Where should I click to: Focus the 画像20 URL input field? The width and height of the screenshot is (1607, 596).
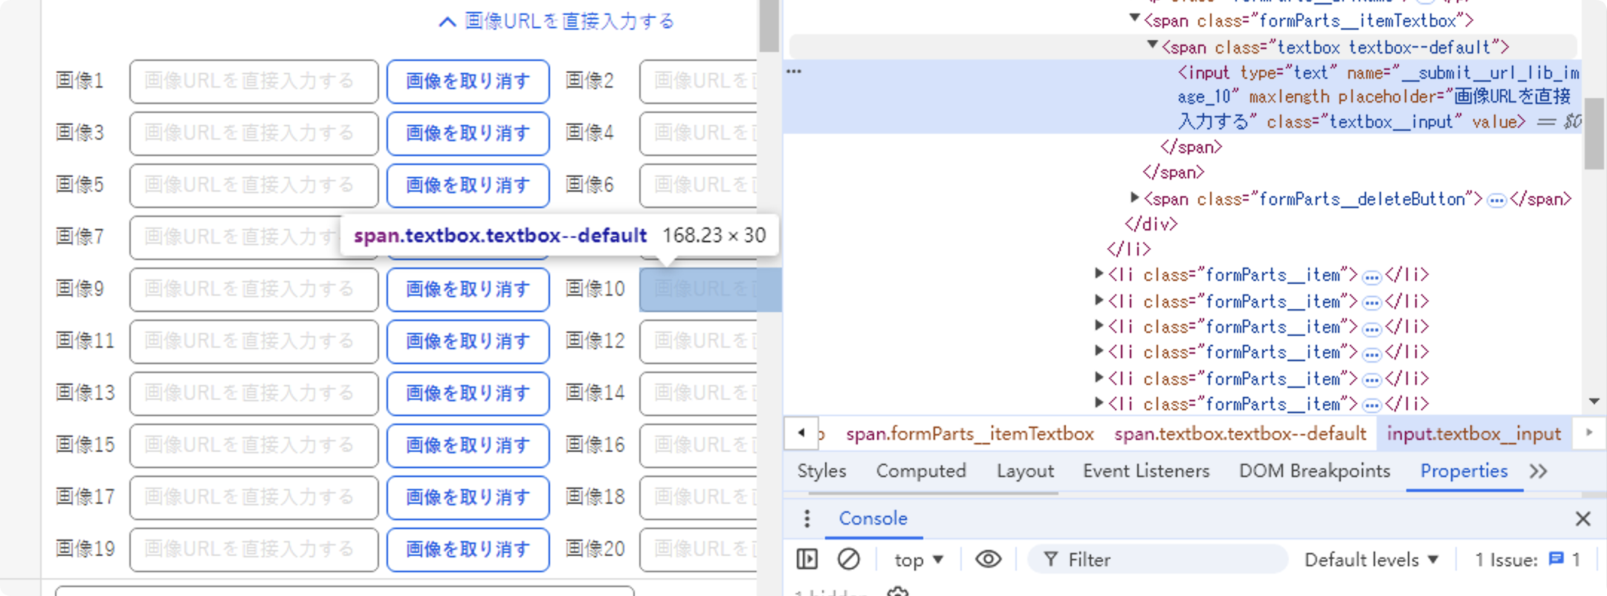(x=699, y=549)
